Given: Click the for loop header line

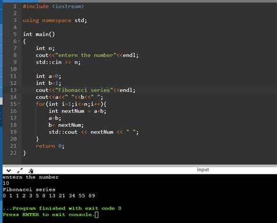Looking at the screenshot, I should (x=71, y=104).
